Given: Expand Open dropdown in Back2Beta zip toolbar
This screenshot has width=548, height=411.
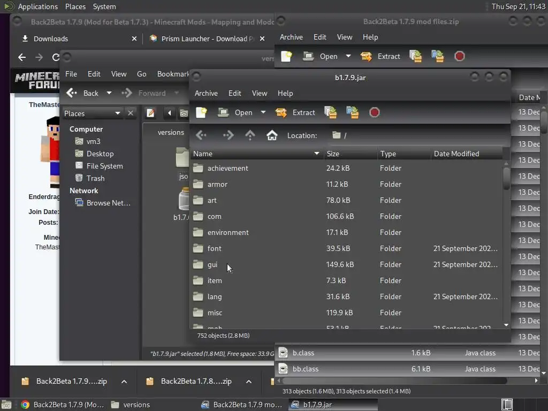Looking at the screenshot, I should pos(348,56).
